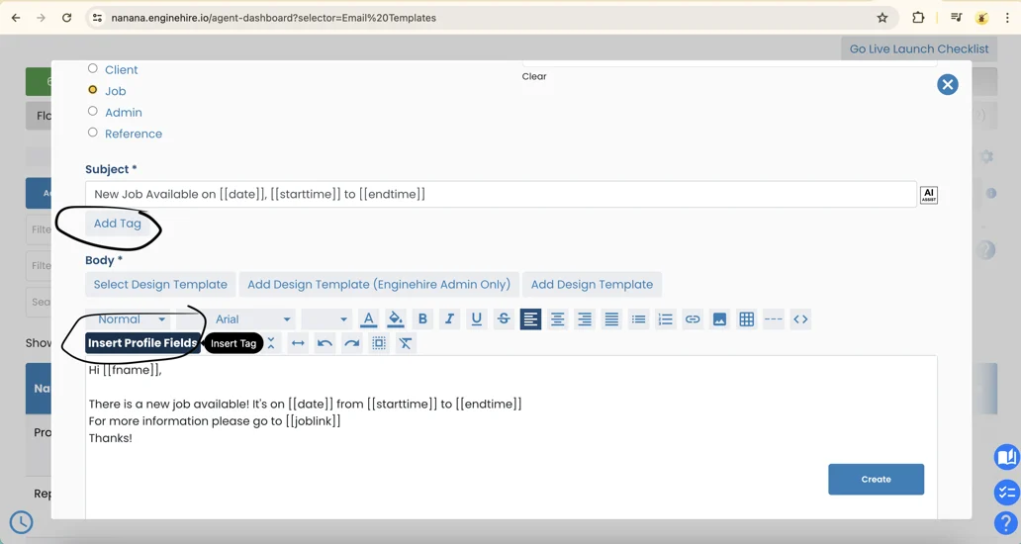Reload the browser page
This screenshot has height=544, width=1021.
66,18
